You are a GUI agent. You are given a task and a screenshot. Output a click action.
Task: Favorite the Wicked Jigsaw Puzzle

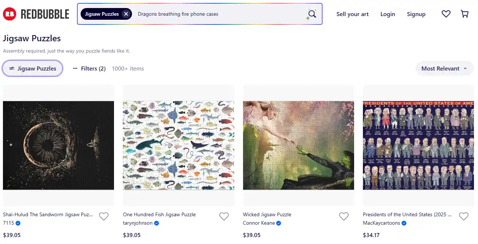click(x=344, y=216)
